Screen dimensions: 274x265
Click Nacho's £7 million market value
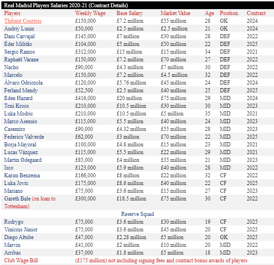172,67
